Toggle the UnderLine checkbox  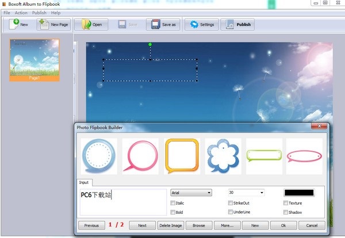point(231,212)
